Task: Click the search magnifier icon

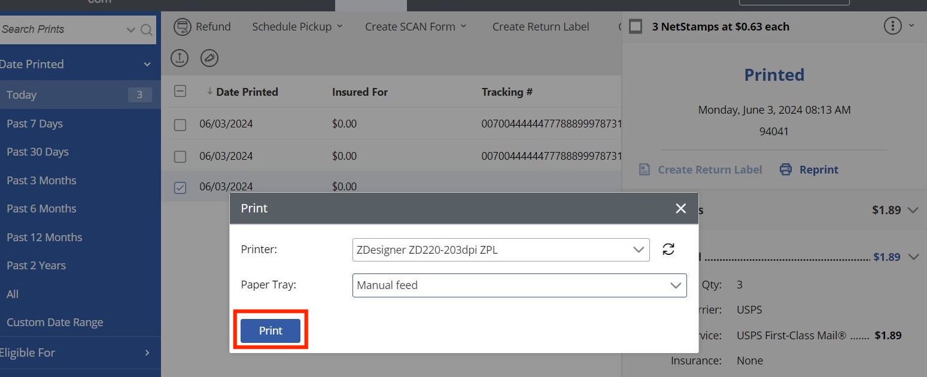Action: pyautogui.click(x=146, y=30)
